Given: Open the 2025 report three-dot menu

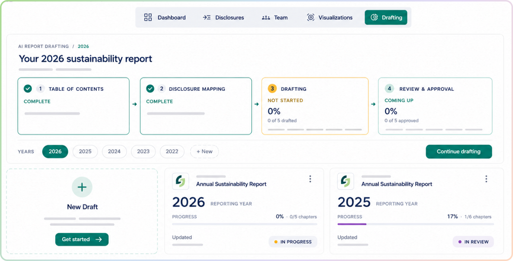Looking at the screenshot, I should pyautogui.click(x=486, y=179).
